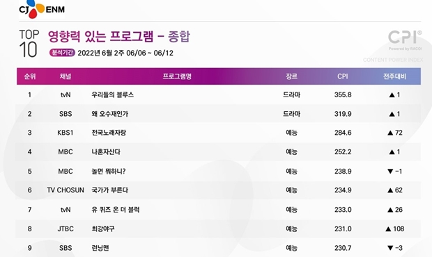
Task: Select the 프로그램명 column header
Action: click(x=177, y=76)
